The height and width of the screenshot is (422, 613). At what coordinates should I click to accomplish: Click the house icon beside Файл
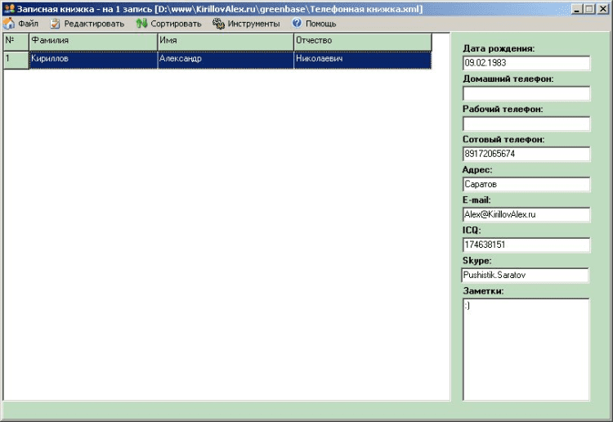pos(9,24)
